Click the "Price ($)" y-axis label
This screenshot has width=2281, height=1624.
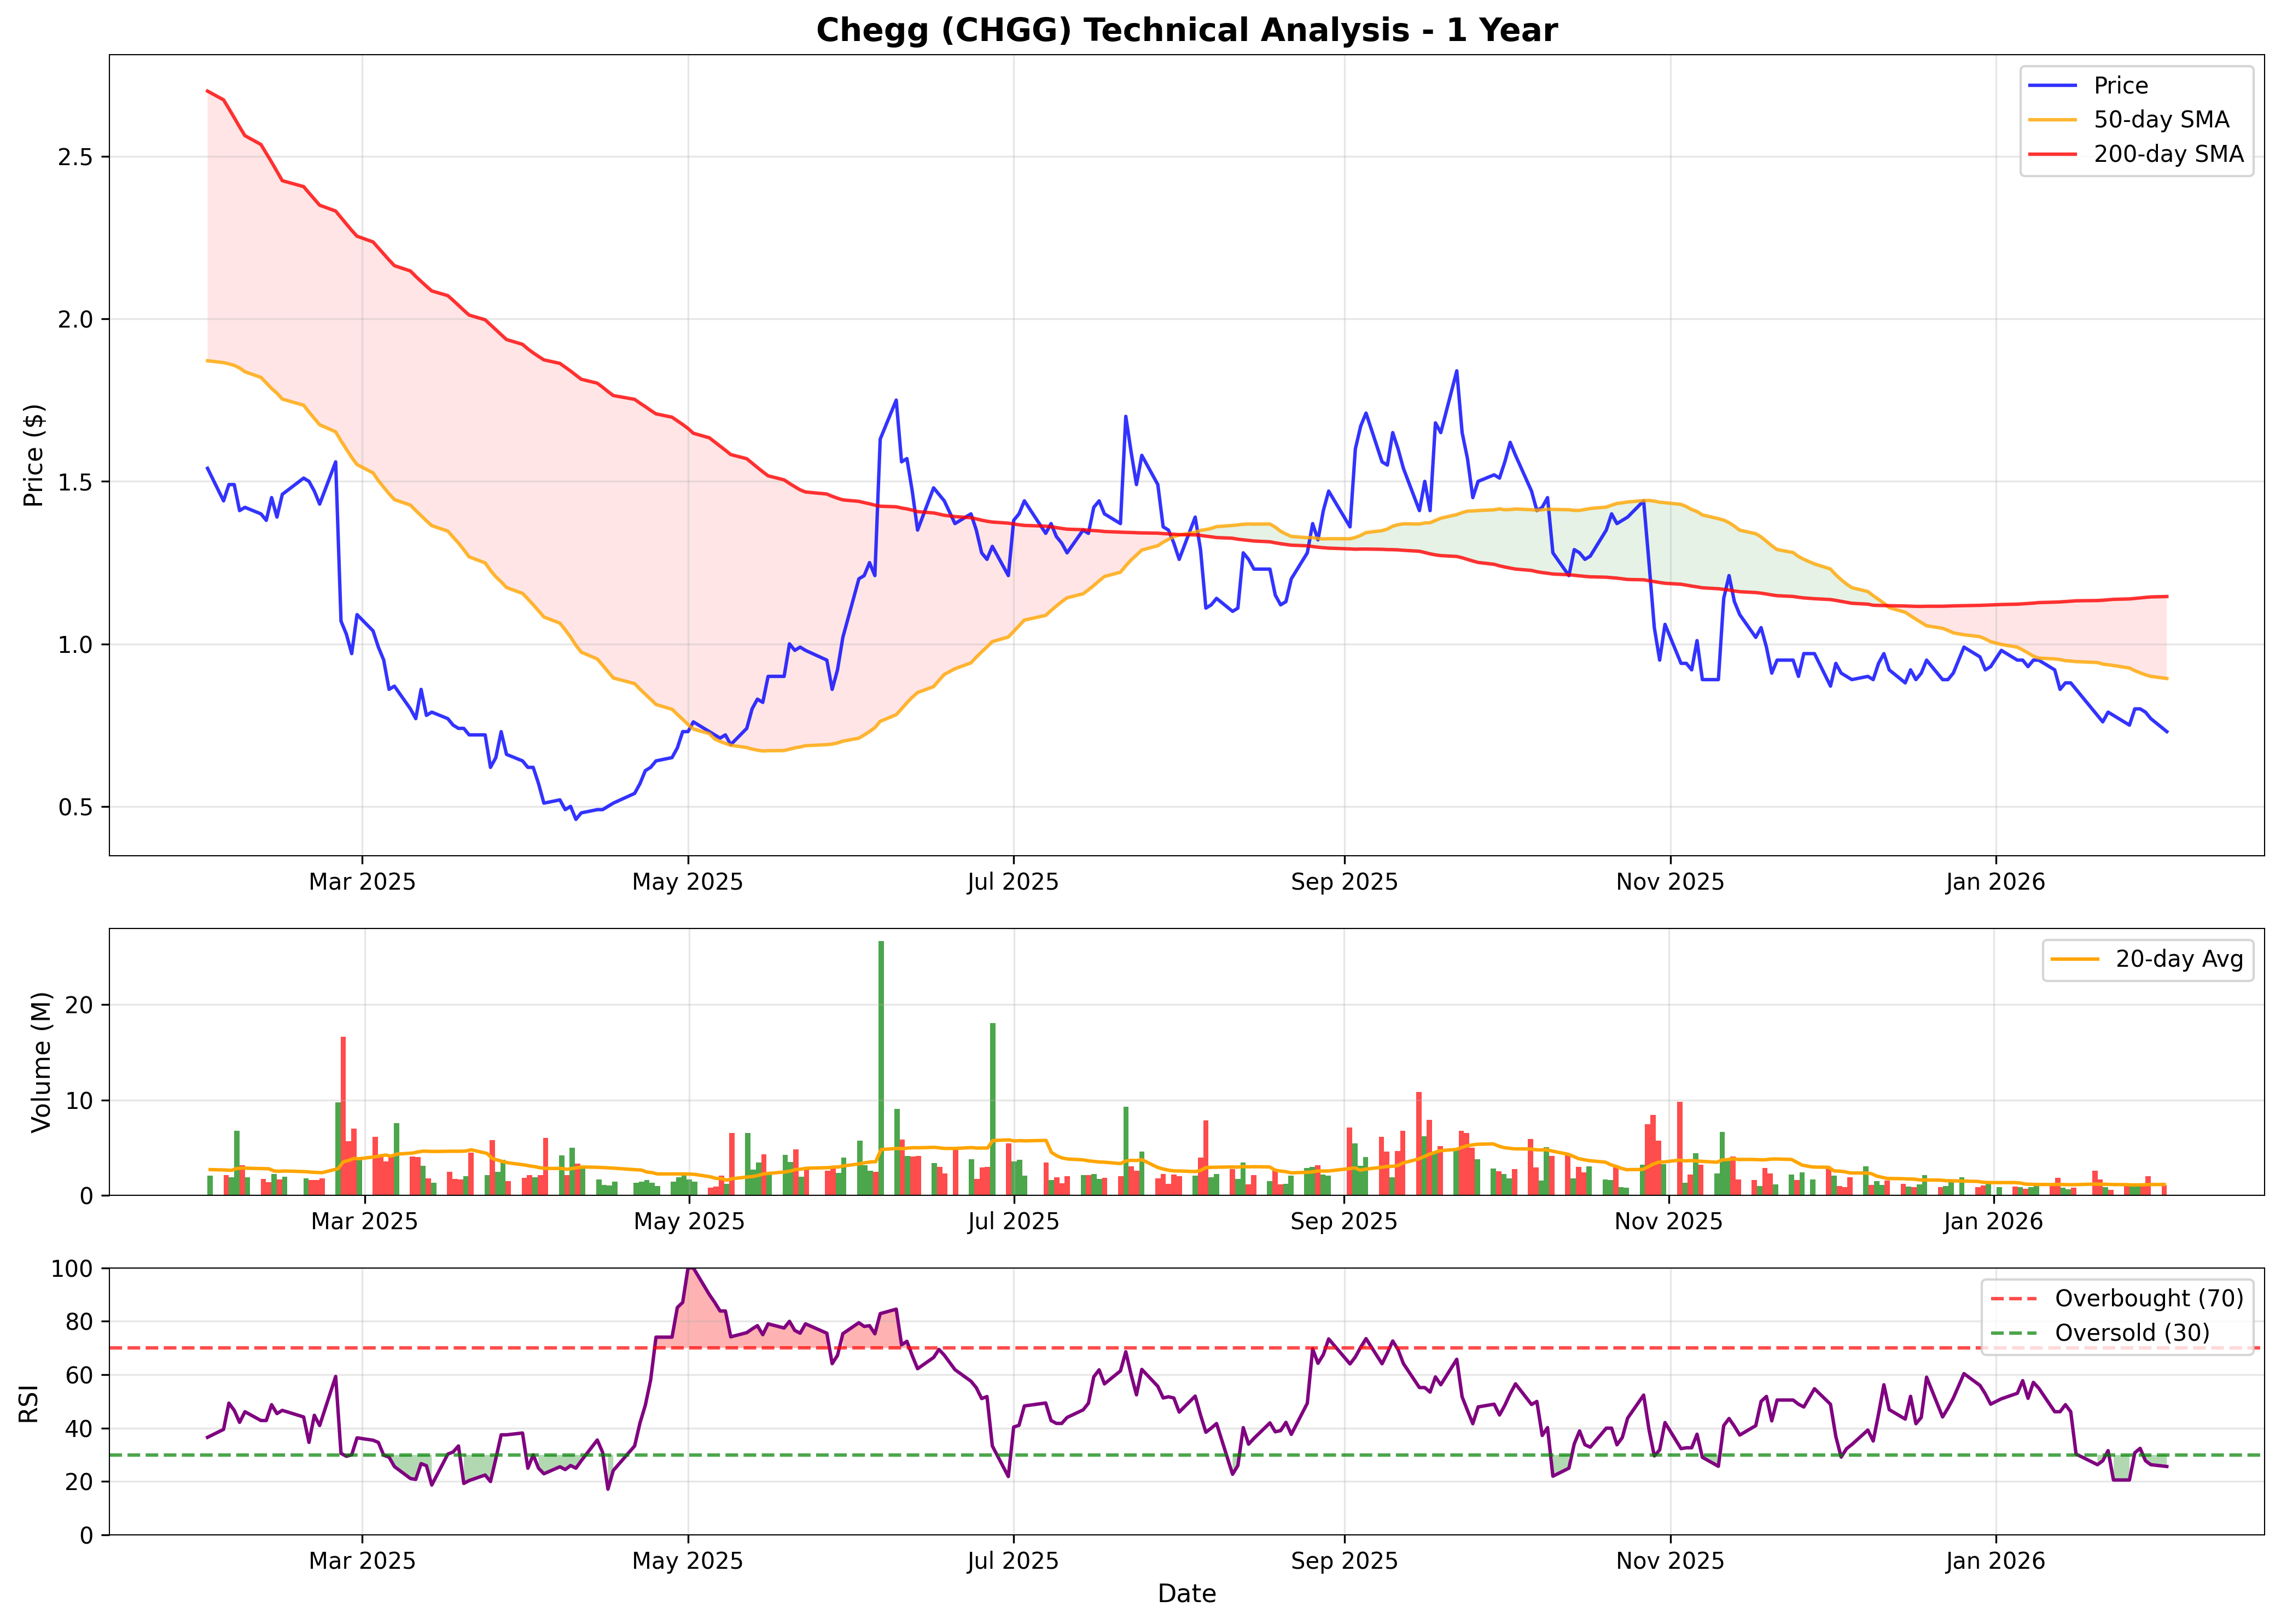click(33, 455)
